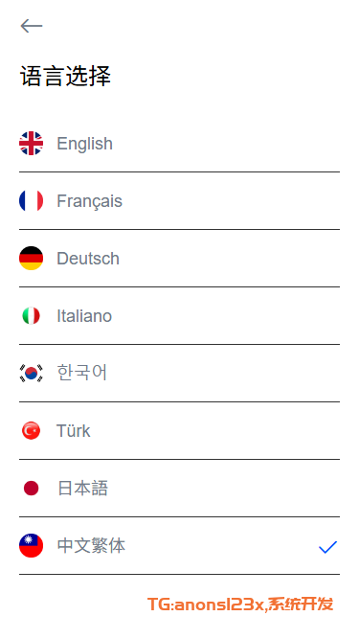
Task: Click the South Korean flag icon
Action: click(31, 374)
